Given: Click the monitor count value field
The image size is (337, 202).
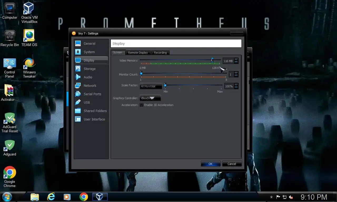Looking at the screenshot, I should point(231,74).
